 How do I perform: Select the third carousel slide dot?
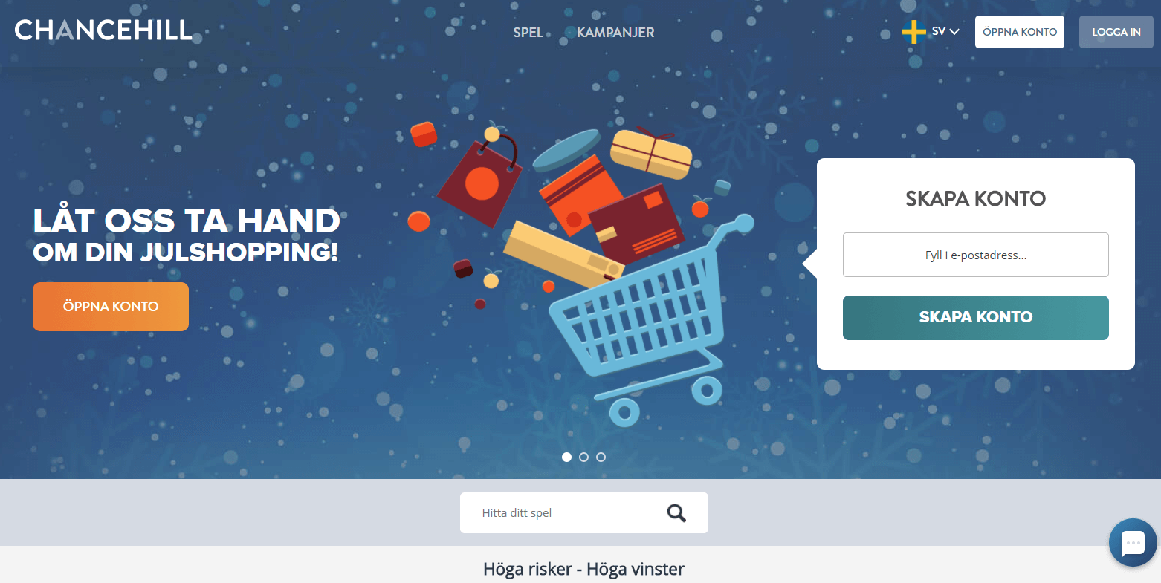coord(601,457)
